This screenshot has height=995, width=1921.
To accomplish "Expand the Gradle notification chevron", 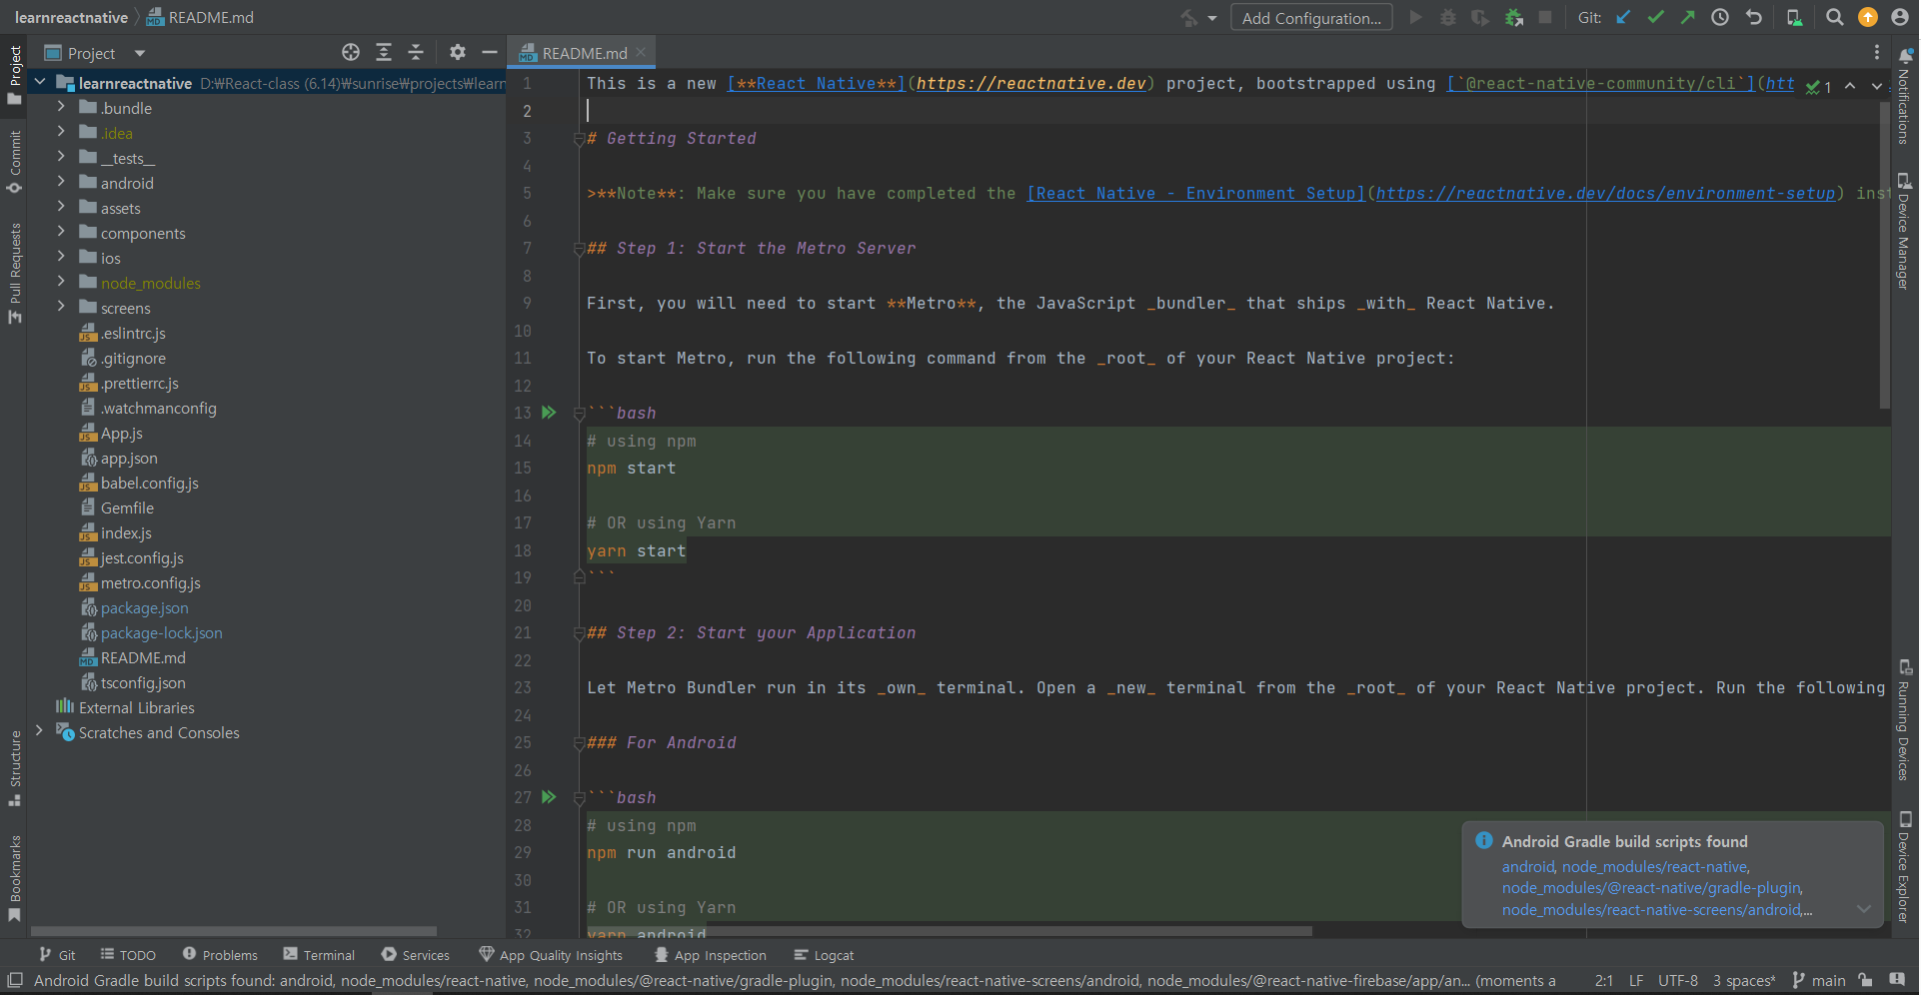I will 1863,909.
